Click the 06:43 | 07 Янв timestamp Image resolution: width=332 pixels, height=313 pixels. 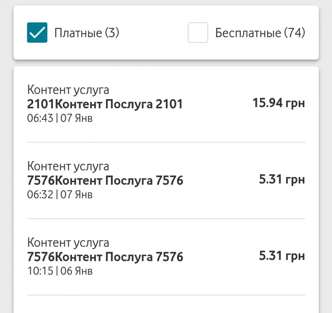click(x=60, y=118)
